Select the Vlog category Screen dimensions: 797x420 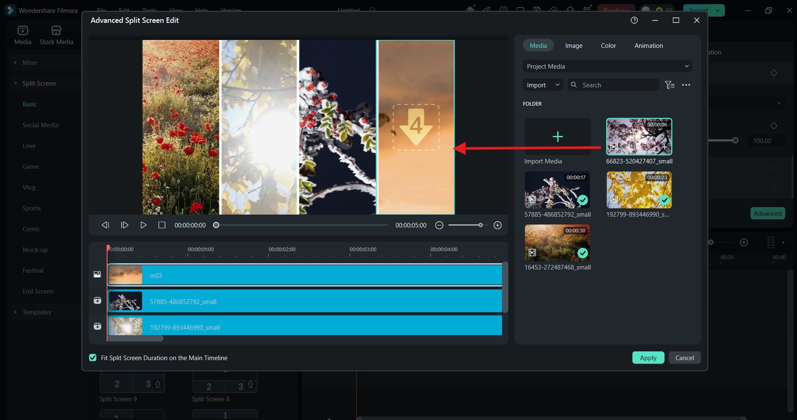(x=29, y=187)
